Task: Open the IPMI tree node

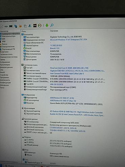Action: point(4,41)
